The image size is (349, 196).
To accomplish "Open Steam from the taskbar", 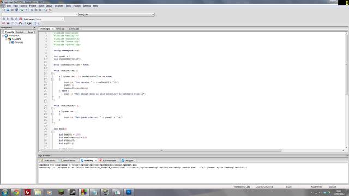I will coord(73,192).
